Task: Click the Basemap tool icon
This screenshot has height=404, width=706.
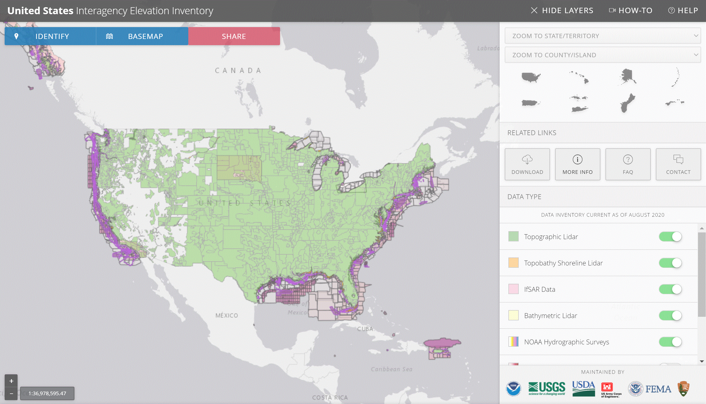Action: pos(108,36)
